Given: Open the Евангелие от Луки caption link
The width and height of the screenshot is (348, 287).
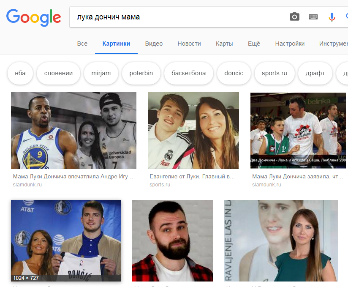Looking at the screenshot, I should click(x=193, y=177).
